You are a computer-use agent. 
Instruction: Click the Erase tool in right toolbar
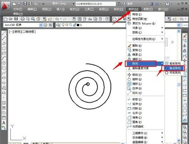coord(185,36)
